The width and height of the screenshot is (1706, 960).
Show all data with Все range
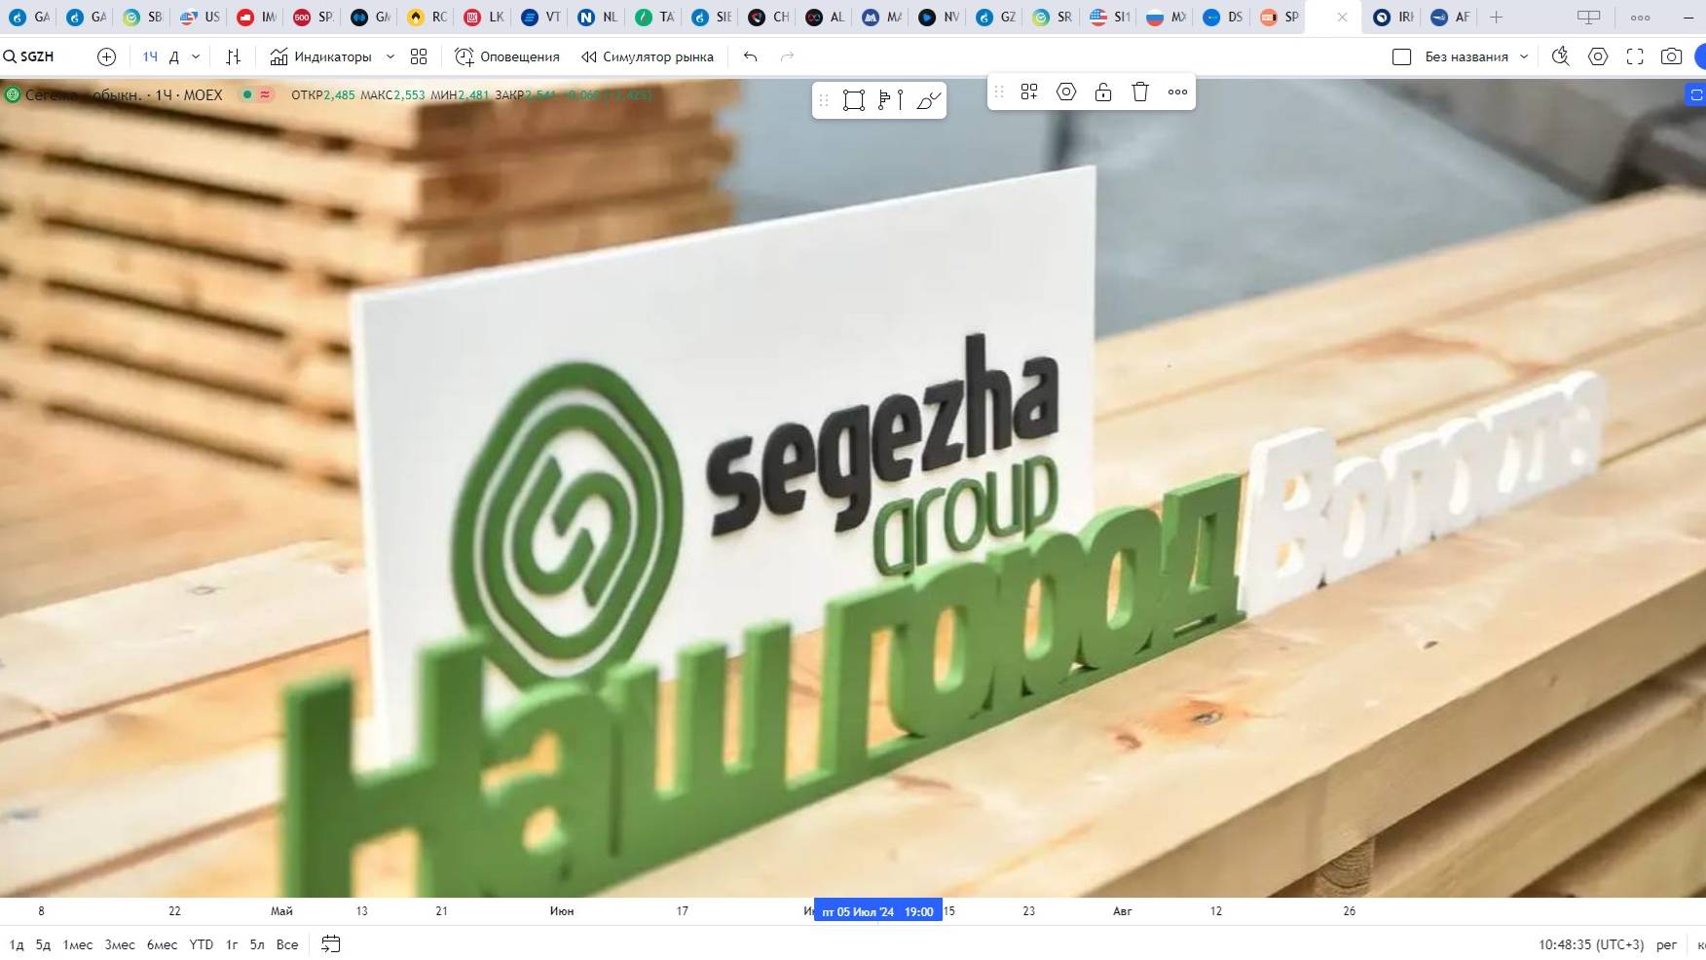[287, 944]
